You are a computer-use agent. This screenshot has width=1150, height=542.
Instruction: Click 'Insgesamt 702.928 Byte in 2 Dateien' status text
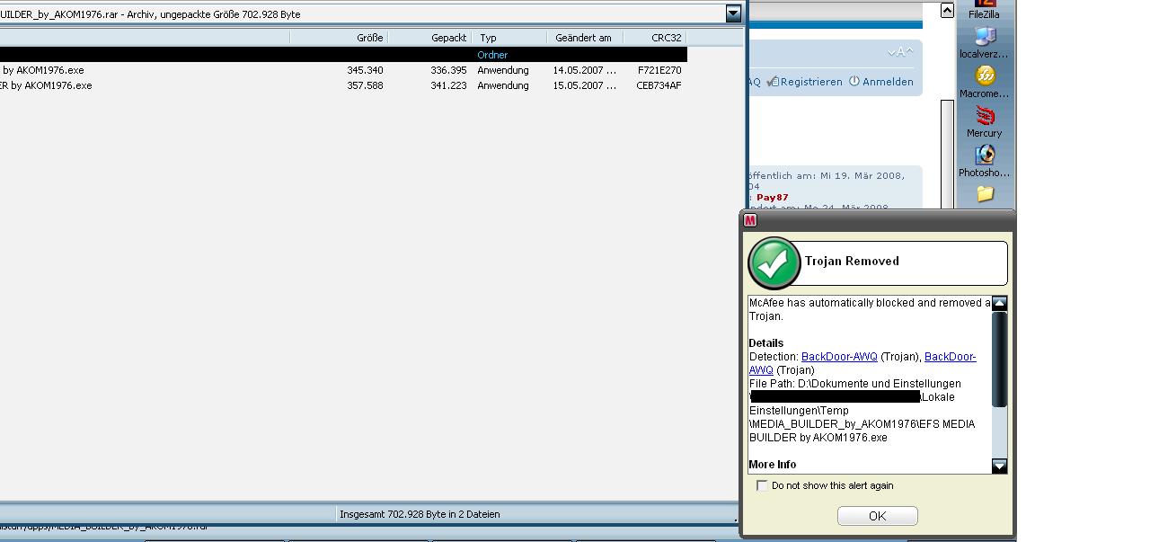420,514
